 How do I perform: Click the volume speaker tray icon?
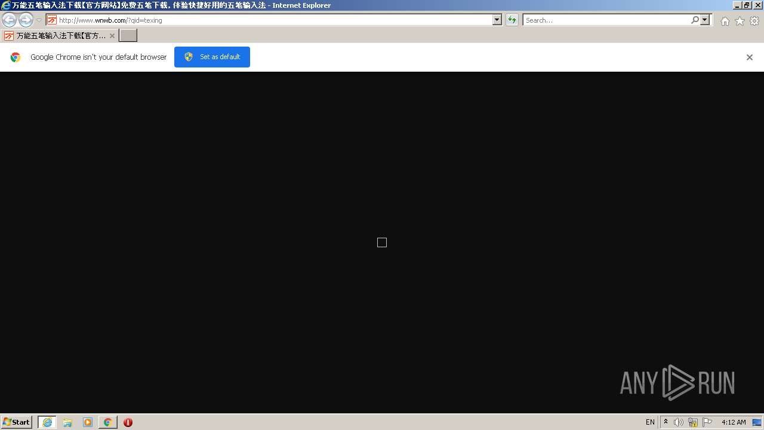[679, 422]
